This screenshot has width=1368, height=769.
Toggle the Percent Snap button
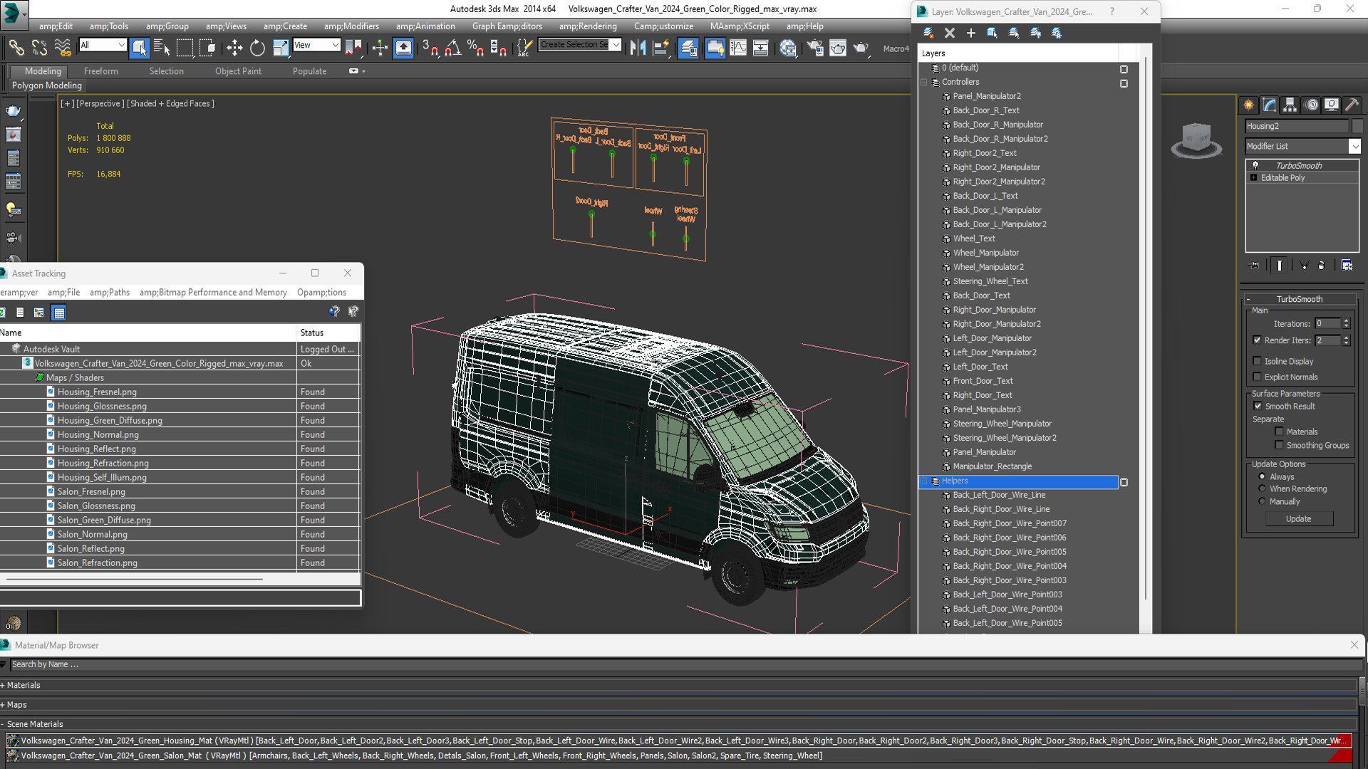475,48
